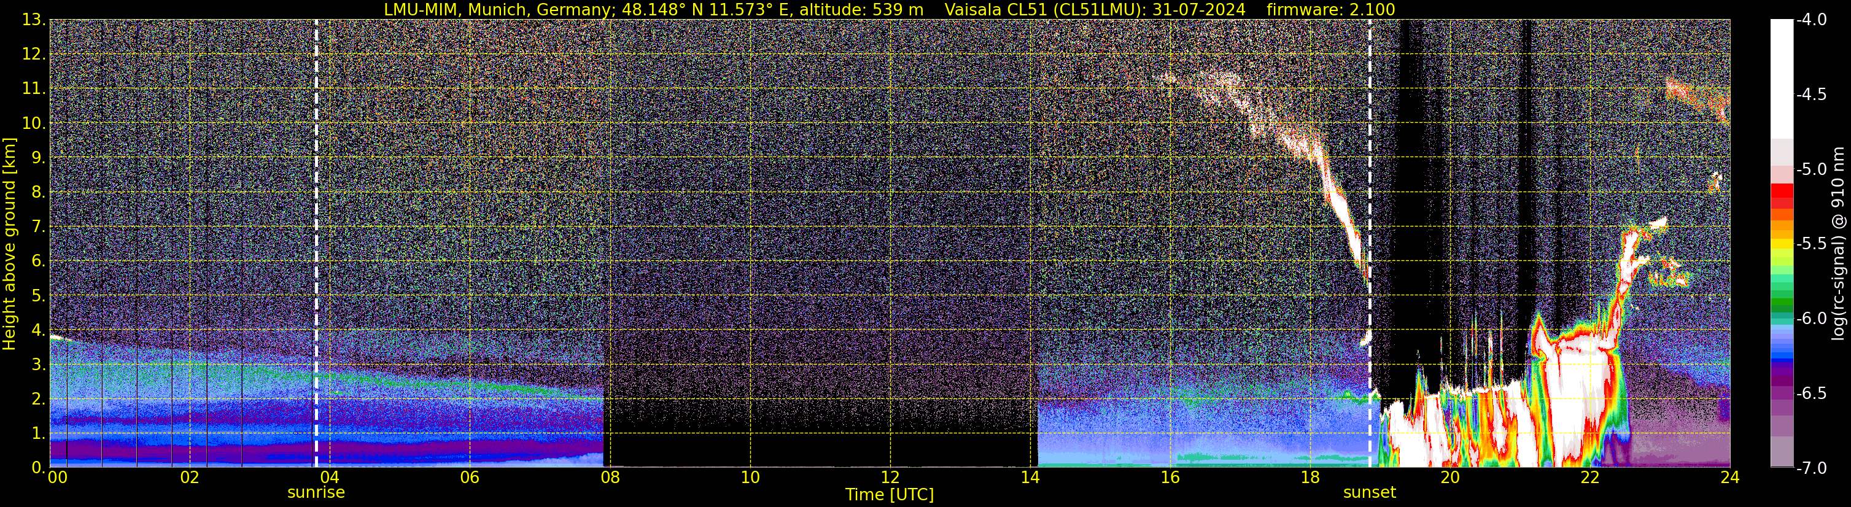Click the log(rc-signal) @ 910 nm label

pyautogui.click(x=1839, y=244)
